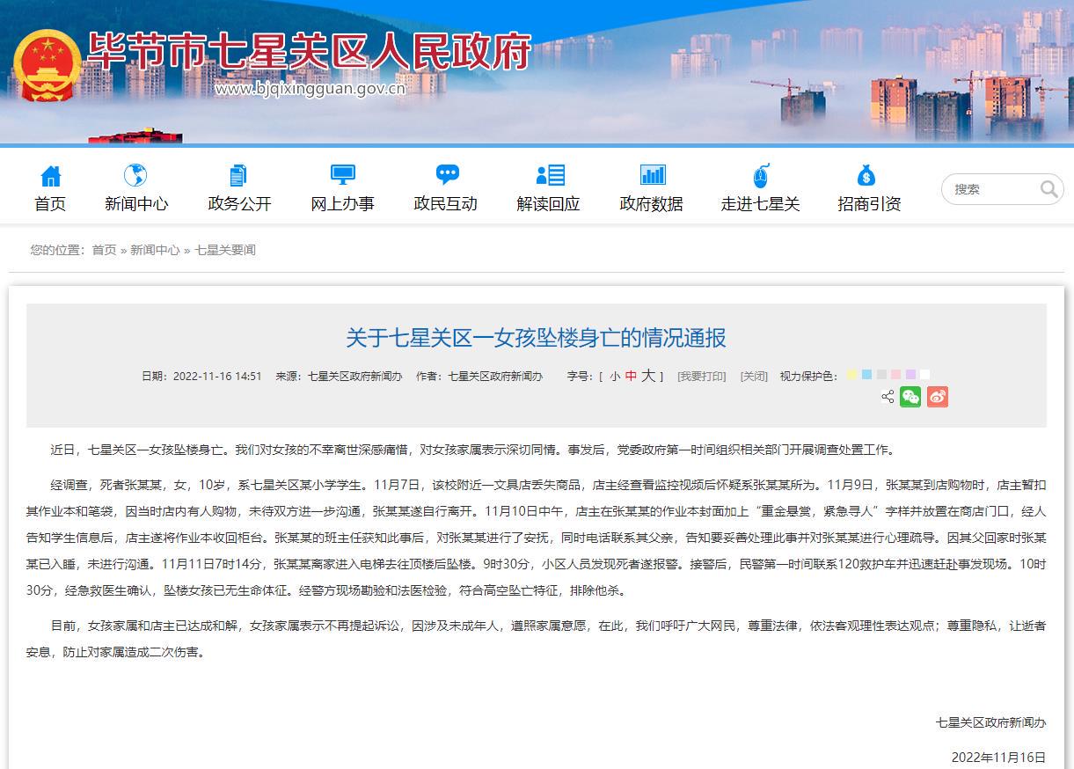Click the 招商引资 money bag icon
This screenshot has width=1074, height=769.
[x=866, y=175]
